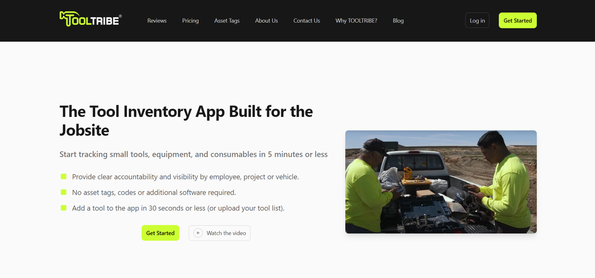Image resolution: width=595 pixels, height=278 pixels.
Task: Click the green square beside "Add a tool"
Action: [x=64, y=208]
